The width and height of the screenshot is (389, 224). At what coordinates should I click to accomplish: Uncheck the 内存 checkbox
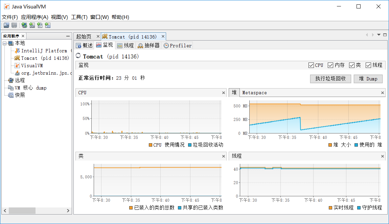(x=330, y=65)
